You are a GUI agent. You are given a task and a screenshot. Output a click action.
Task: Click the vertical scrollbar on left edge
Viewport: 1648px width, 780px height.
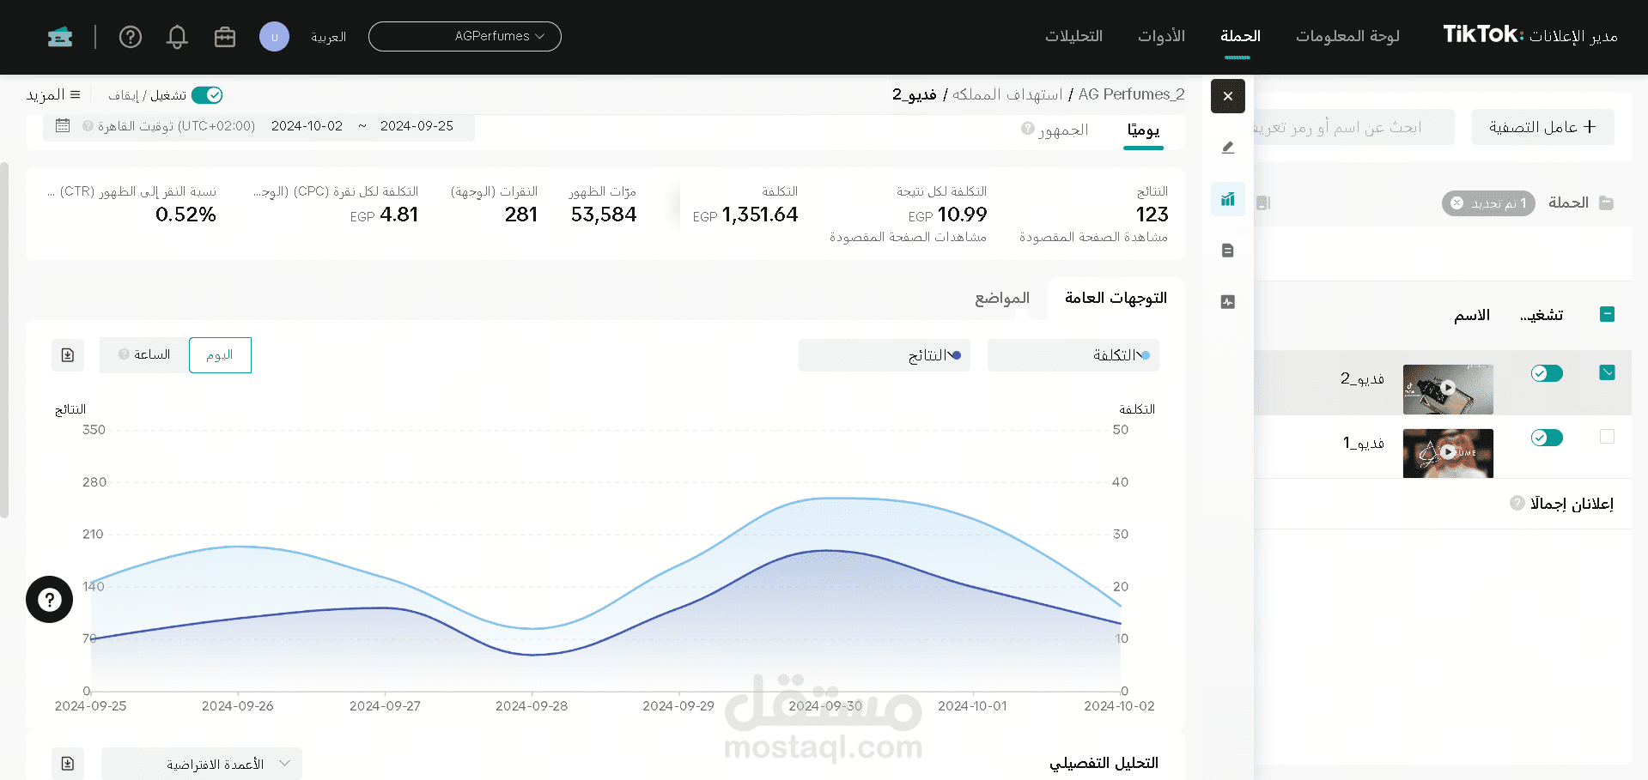click(x=4, y=340)
